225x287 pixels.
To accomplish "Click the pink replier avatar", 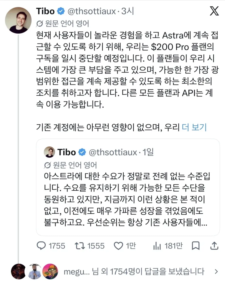I will click(x=50, y=271).
